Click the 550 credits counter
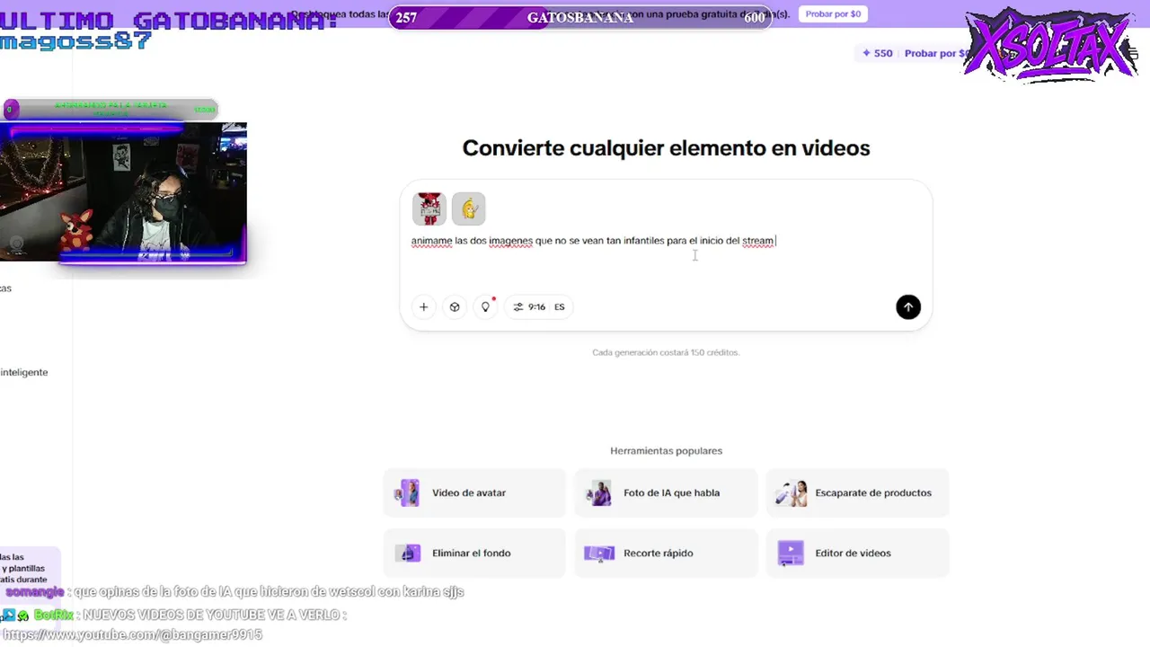This screenshot has width=1150, height=647. [x=878, y=53]
